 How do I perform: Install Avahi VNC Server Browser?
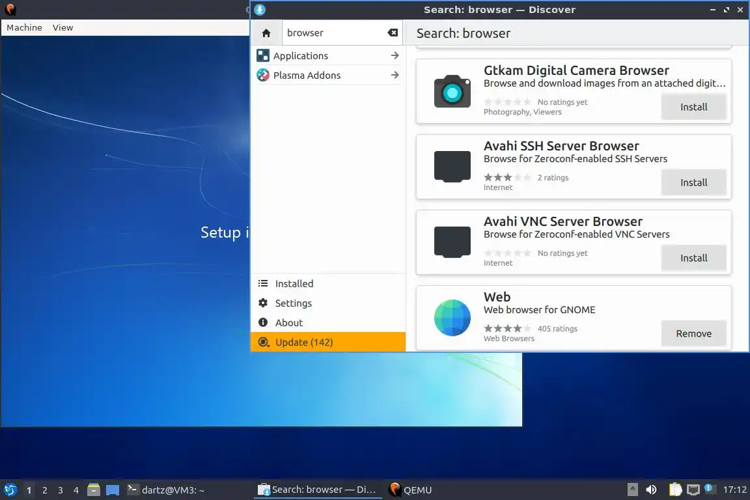[x=693, y=258]
